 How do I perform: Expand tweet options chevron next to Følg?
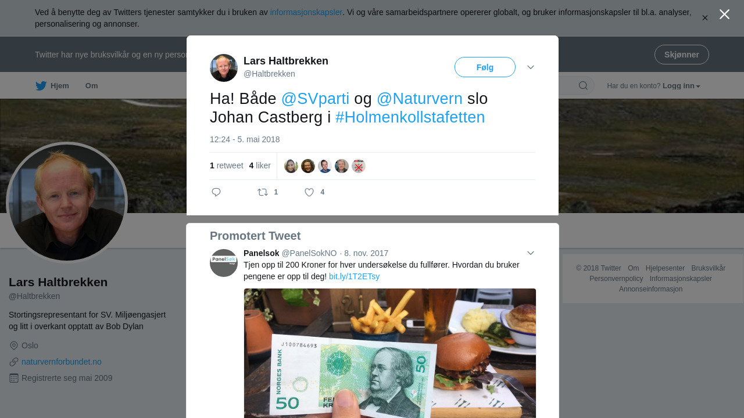[531, 67]
